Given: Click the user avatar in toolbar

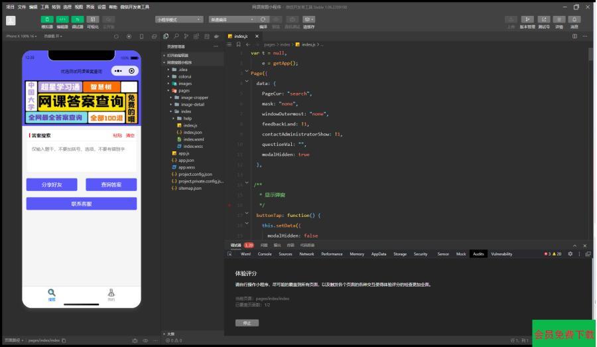Looking at the screenshot, I should (11, 21).
